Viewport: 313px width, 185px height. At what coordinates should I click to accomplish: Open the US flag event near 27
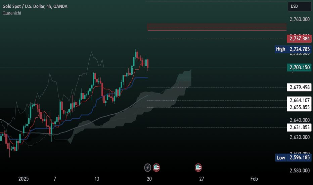point(198,168)
